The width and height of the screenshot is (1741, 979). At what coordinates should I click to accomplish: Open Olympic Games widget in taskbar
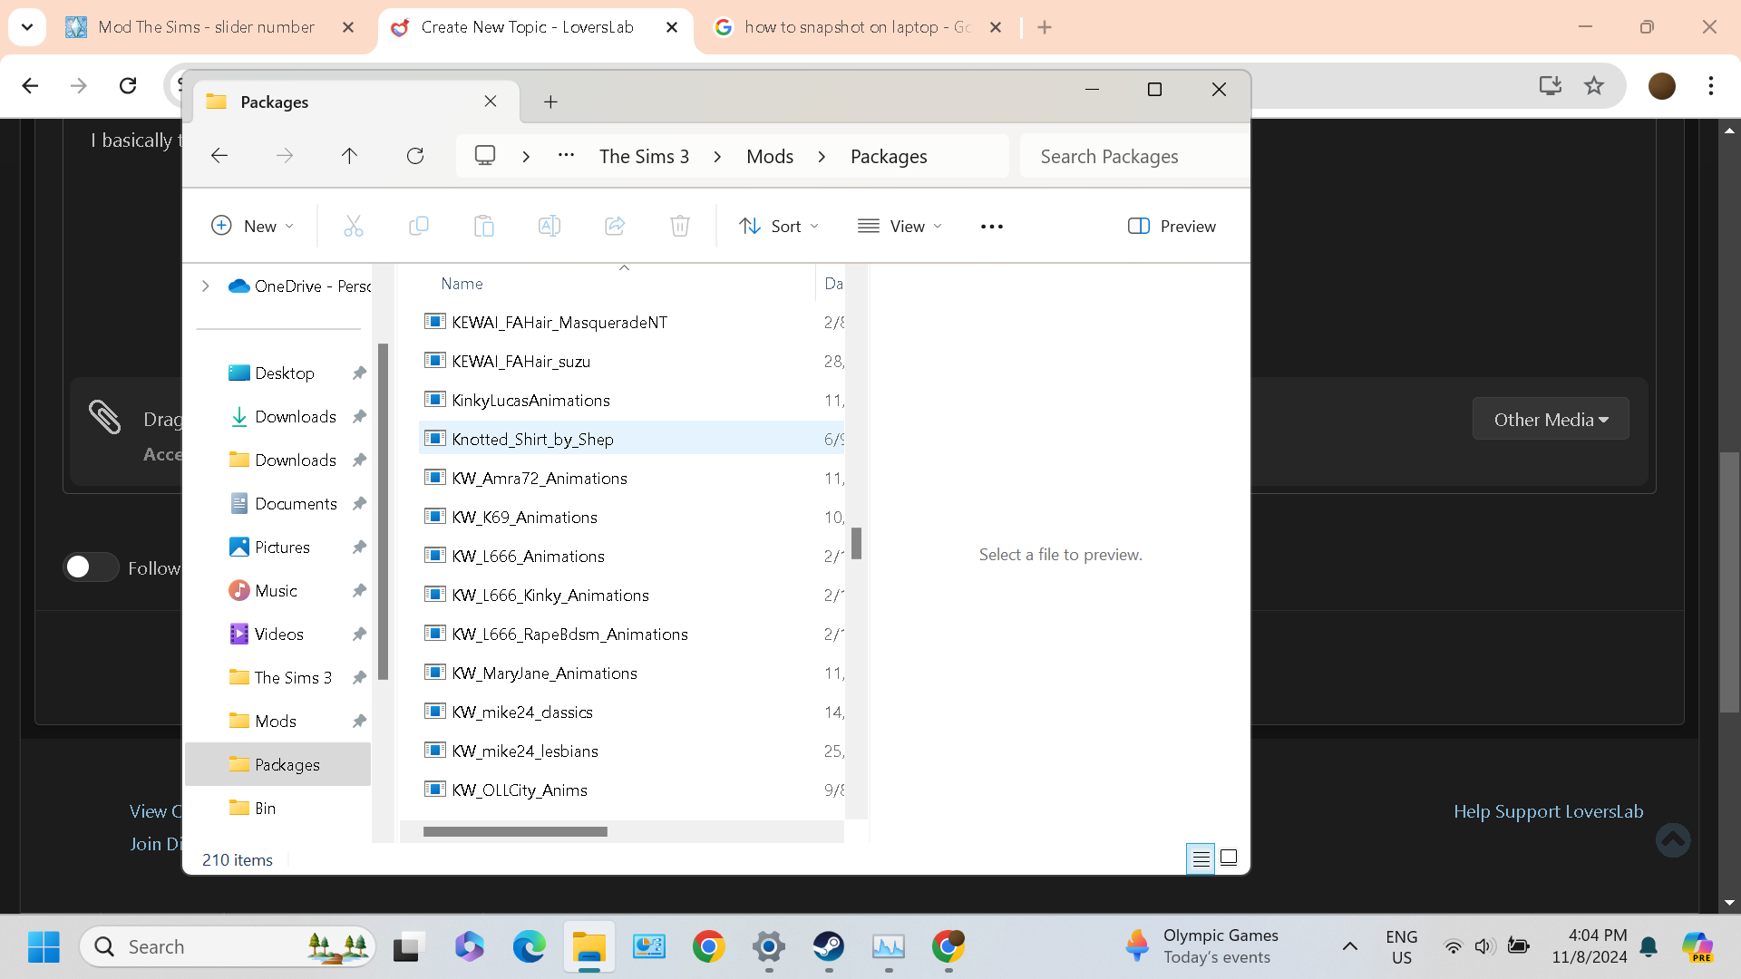[1201, 946]
